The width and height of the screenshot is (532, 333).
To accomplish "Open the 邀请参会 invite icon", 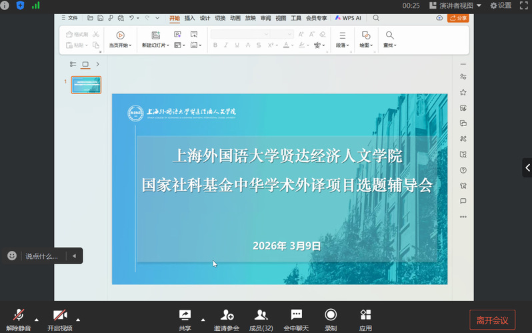I will (x=227, y=315).
